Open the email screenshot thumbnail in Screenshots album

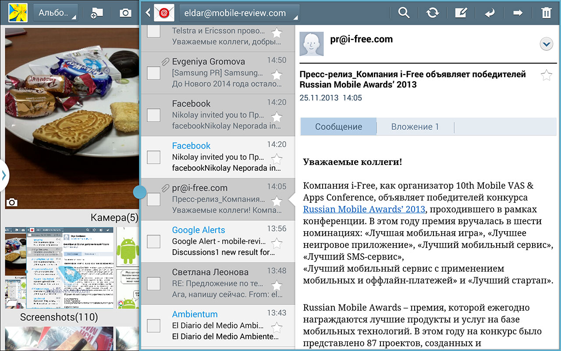coord(59,268)
